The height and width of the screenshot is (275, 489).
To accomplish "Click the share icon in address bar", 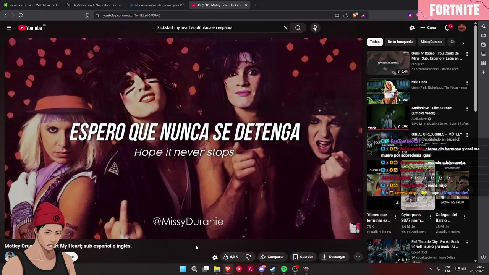I will (346, 15).
